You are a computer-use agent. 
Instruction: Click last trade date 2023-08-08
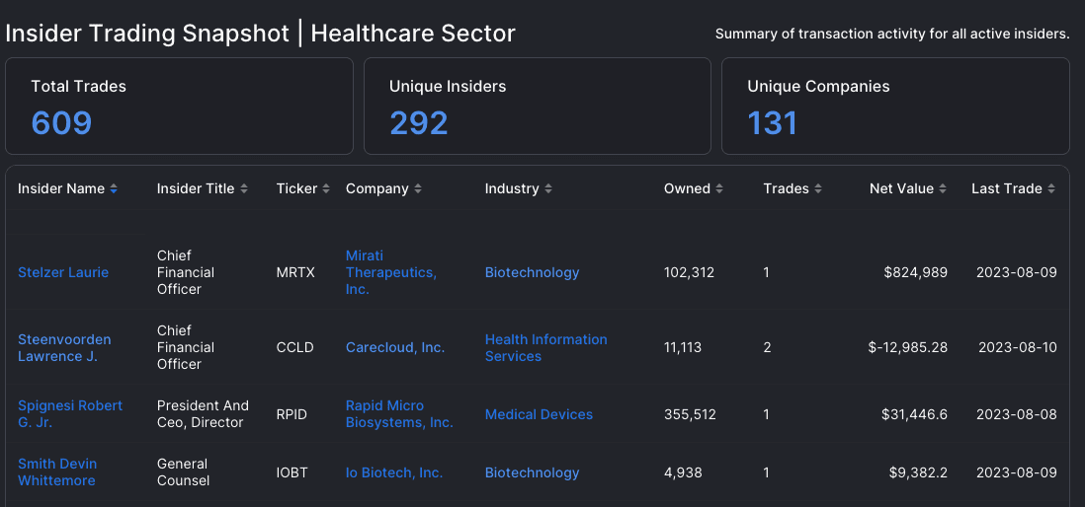(x=1017, y=414)
